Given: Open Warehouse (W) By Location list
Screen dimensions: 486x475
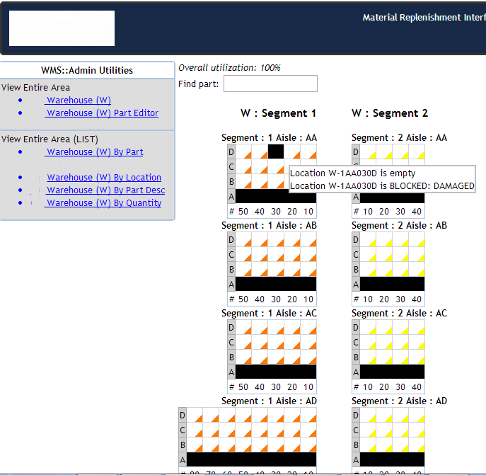Looking at the screenshot, I should click(104, 178).
